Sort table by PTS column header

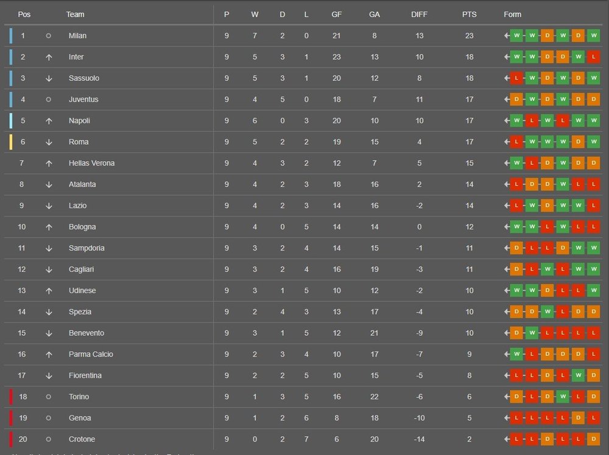469,15
